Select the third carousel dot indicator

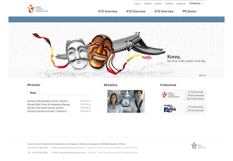coord(204,76)
